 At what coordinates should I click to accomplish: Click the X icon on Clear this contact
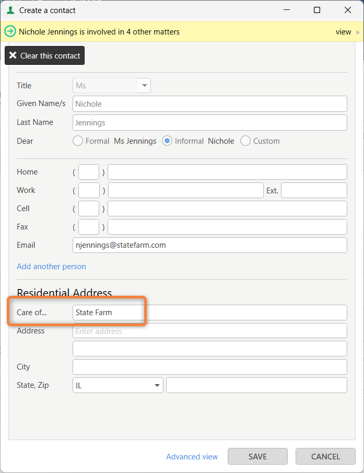(13, 55)
